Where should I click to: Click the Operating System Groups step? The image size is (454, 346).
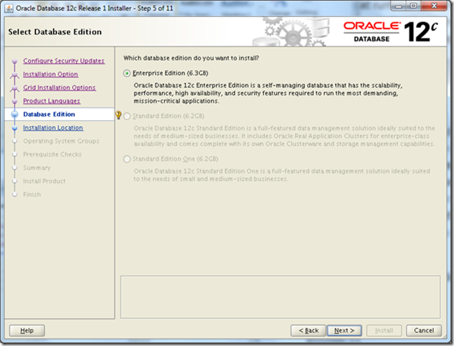pos(61,141)
